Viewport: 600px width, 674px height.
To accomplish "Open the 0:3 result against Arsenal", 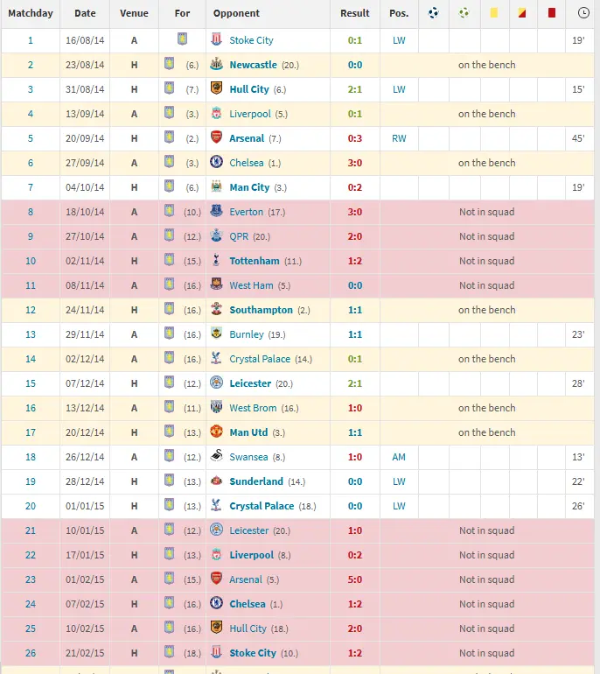I will pos(354,138).
